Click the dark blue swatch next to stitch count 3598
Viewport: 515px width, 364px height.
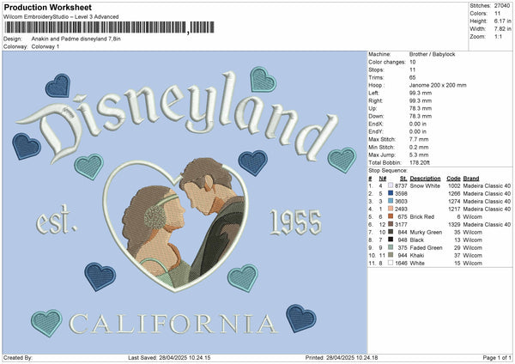click(391, 193)
